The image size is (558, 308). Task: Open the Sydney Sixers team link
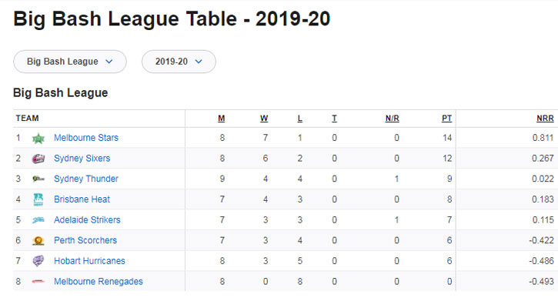click(82, 159)
